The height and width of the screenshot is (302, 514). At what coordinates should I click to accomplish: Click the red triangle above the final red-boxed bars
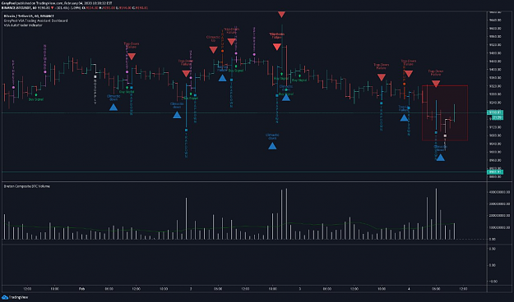pos(436,84)
